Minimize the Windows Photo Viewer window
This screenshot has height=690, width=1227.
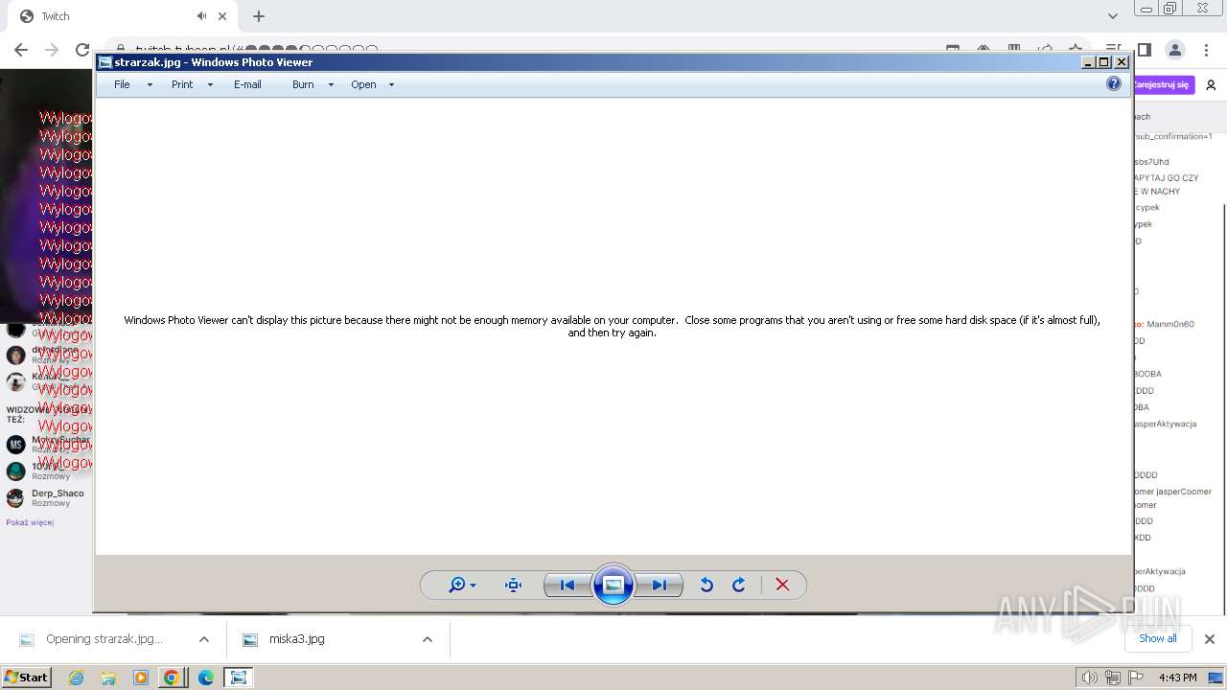[1088, 62]
